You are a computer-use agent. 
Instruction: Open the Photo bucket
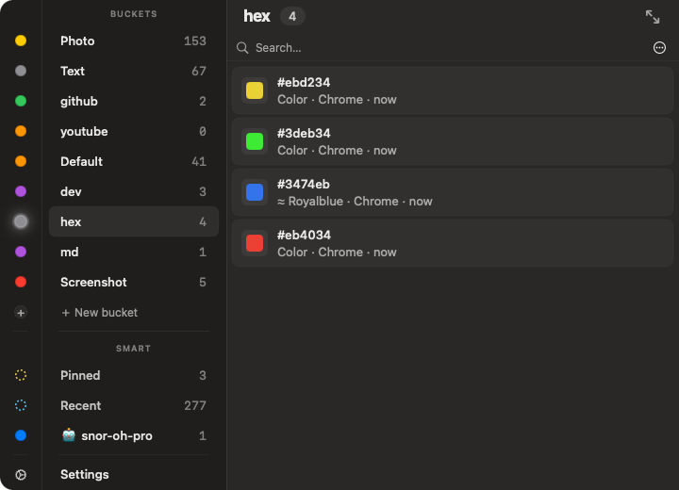pos(133,41)
